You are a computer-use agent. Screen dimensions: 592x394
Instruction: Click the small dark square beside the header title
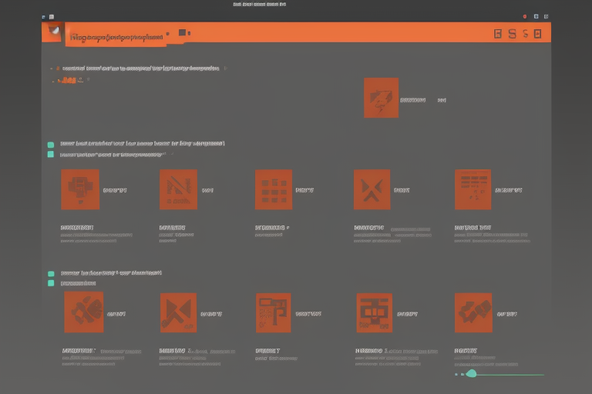coord(183,32)
